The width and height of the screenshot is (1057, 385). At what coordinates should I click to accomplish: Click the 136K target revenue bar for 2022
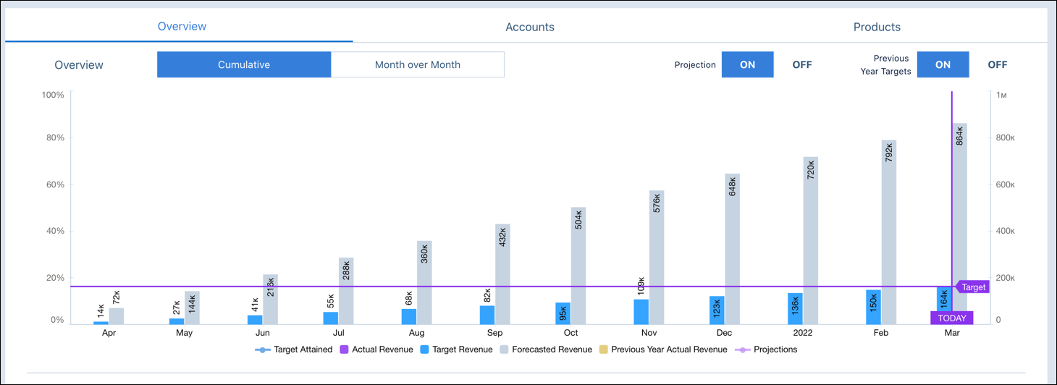[796, 308]
